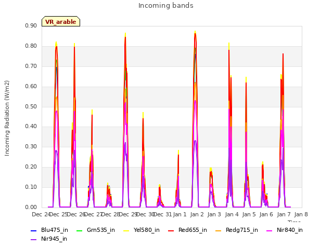Screen dimensions: 333x249
Task: Click the 0.30 y-axis tick label
Action: point(31,146)
